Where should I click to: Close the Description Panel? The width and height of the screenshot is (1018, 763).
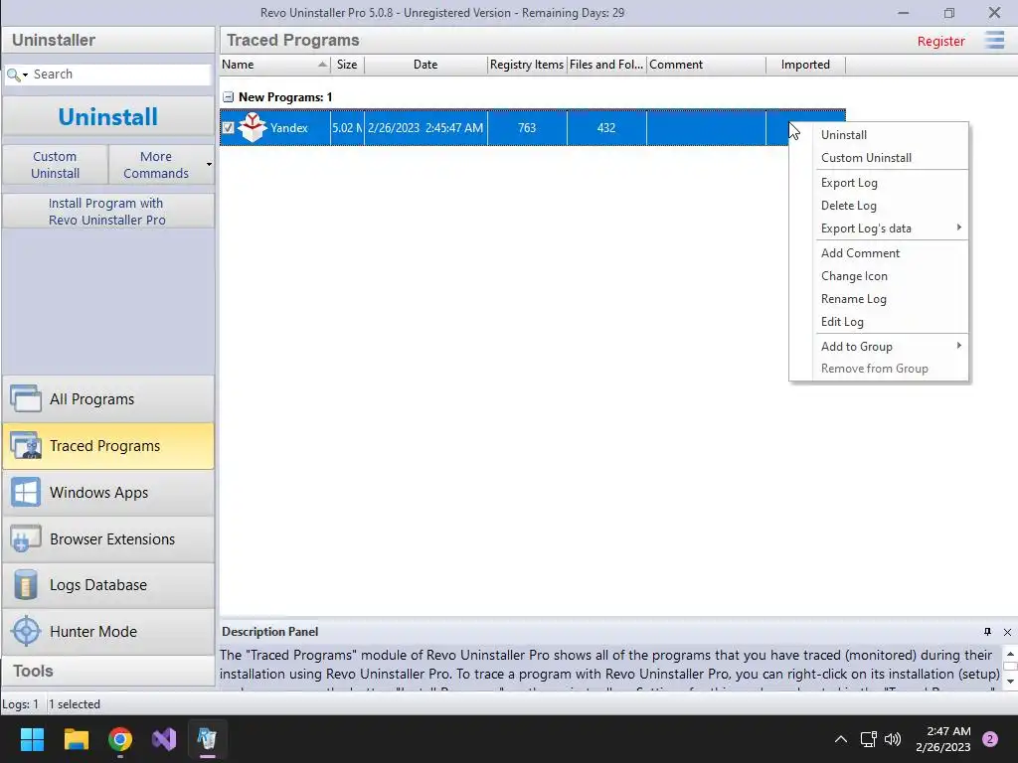1007,632
